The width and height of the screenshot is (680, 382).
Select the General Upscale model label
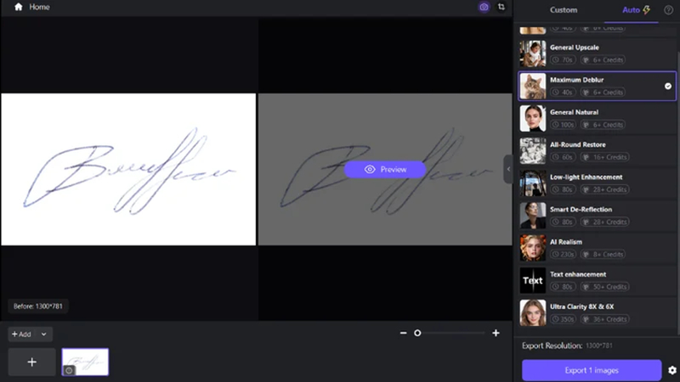tap(575, 48)
